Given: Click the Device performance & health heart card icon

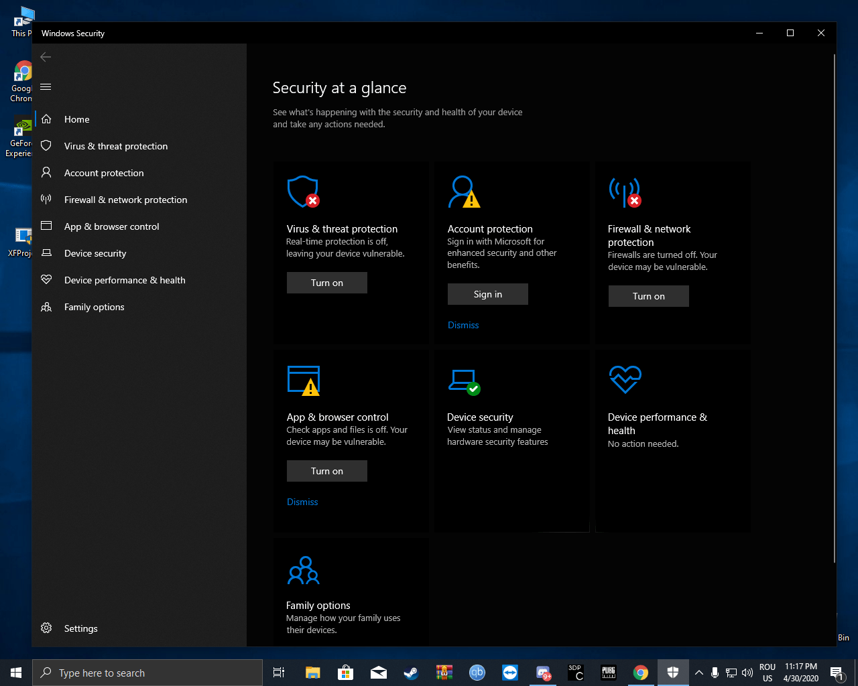Looking at the screenshot, I should coord(625,380).
